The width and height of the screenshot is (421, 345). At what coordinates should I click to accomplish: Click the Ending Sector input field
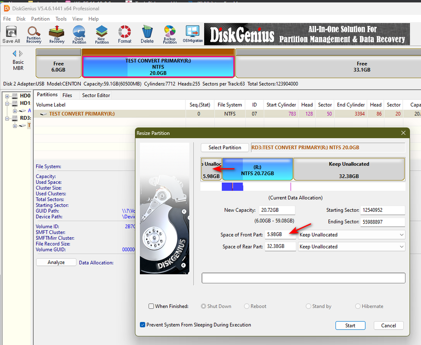[383, 222]
